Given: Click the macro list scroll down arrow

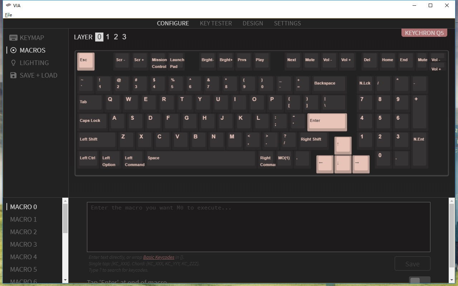Looking at the screenshot, I should pyautogui.click(x=65, y=280).
